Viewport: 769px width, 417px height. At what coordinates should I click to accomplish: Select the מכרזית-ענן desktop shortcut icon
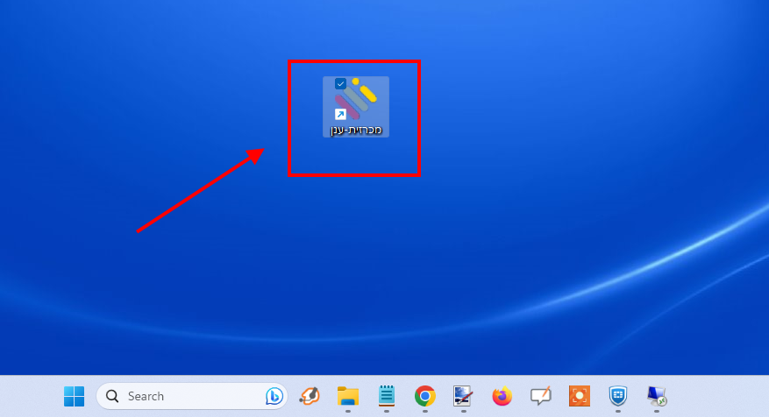pyautogui.click(x=356, y=99)
